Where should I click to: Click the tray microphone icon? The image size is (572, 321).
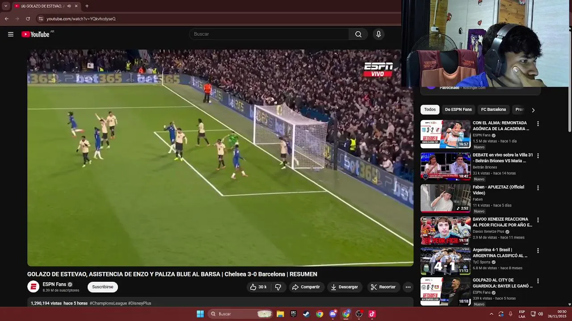[510, 314]
